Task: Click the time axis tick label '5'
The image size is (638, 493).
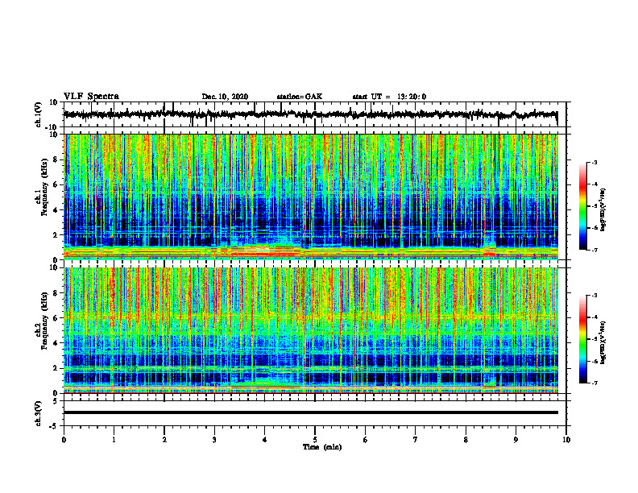Action: click(315, 440)
